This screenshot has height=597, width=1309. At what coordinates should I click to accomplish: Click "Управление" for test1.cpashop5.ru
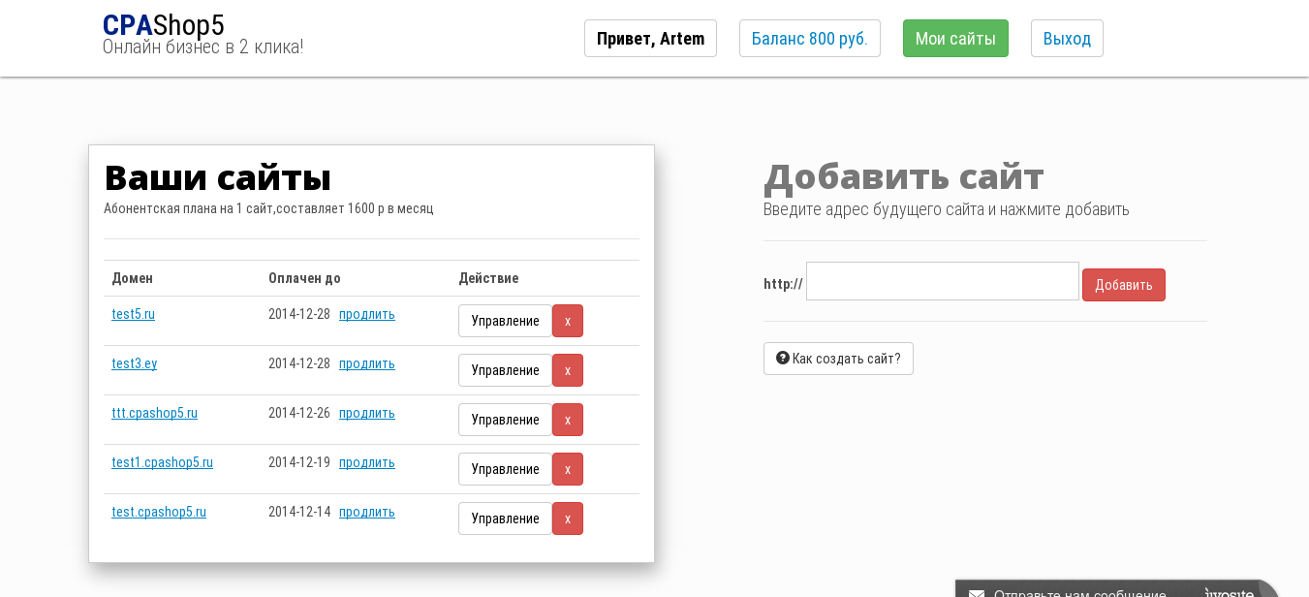tap(505, 469)
